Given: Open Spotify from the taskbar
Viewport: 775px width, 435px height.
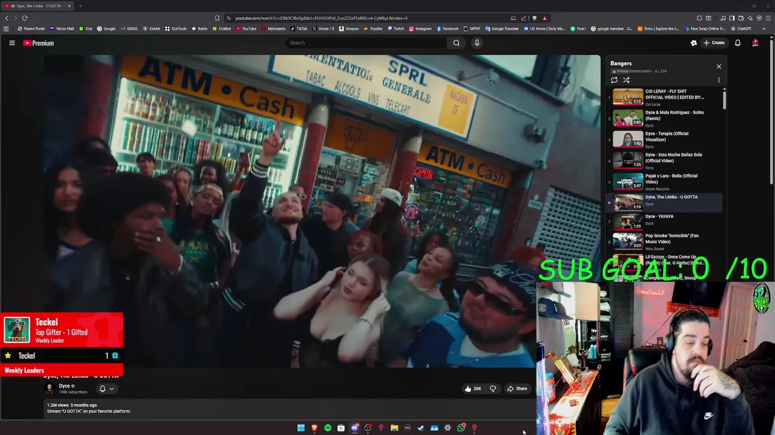Looking at the screenshot, I should pos(328,428).
